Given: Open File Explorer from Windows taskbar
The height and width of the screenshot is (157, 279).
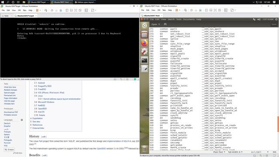Looking at the screenshot, I should tap(24, 2).
